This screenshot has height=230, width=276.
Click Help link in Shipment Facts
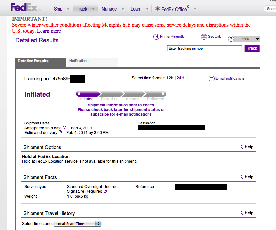[249, 177]
